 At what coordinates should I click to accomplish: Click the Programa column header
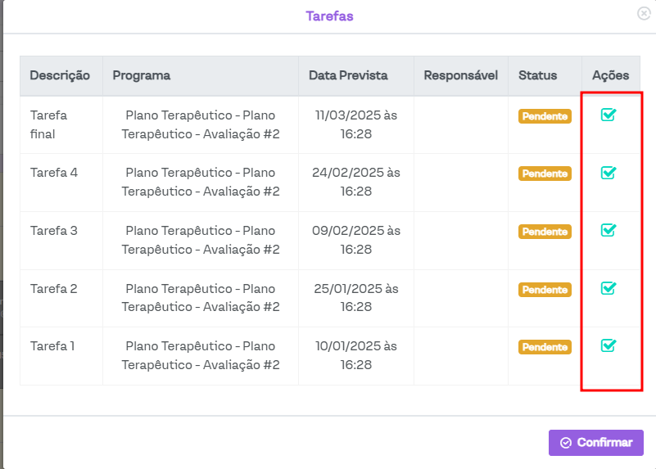pyautogui.click(x=142, y=75)
